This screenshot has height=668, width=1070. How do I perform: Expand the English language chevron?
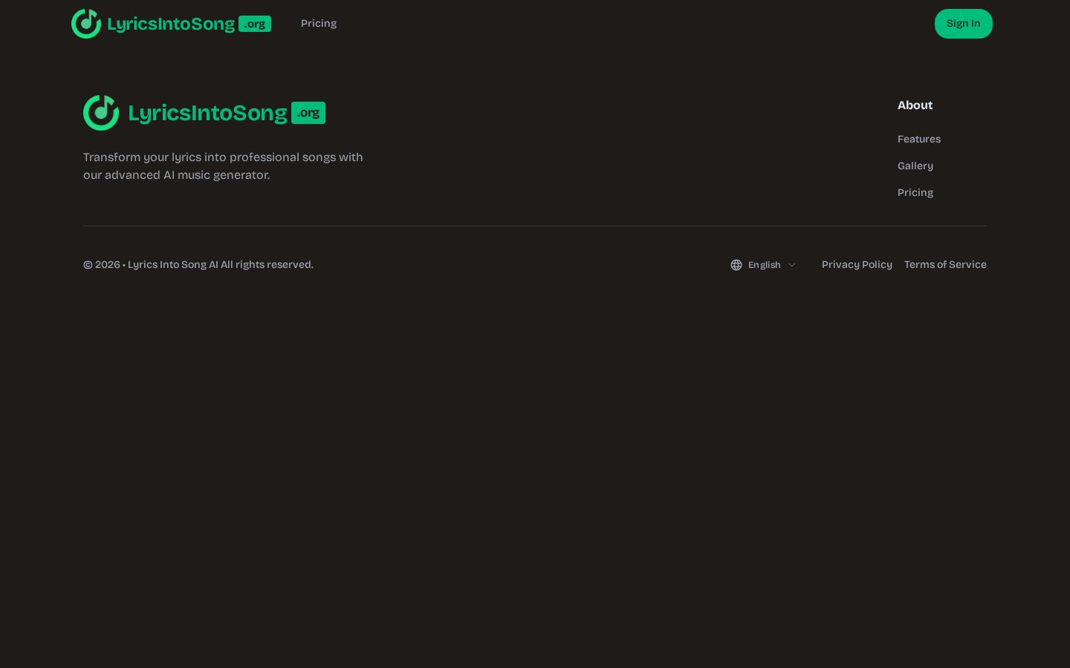[x=792, y=265]
